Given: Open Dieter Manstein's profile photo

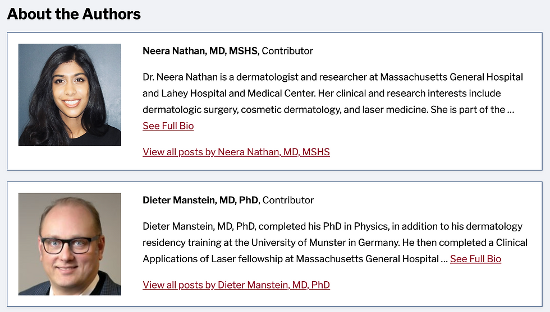Looking at the screenshot, I should [70, 244].
